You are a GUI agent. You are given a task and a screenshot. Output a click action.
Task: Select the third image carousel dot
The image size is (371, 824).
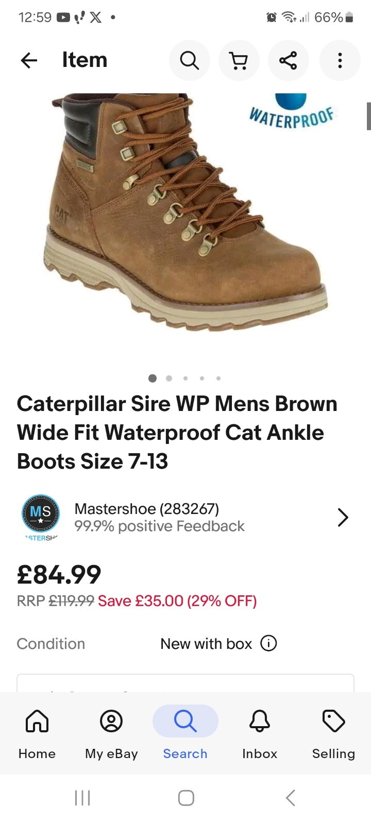[185, 378]
